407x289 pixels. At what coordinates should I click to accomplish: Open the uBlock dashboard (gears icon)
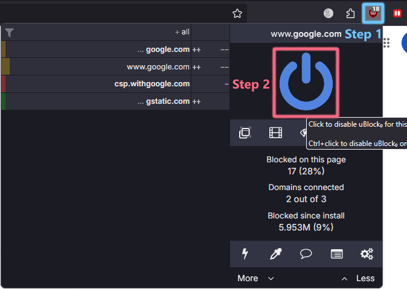click(x=367, y=254)
